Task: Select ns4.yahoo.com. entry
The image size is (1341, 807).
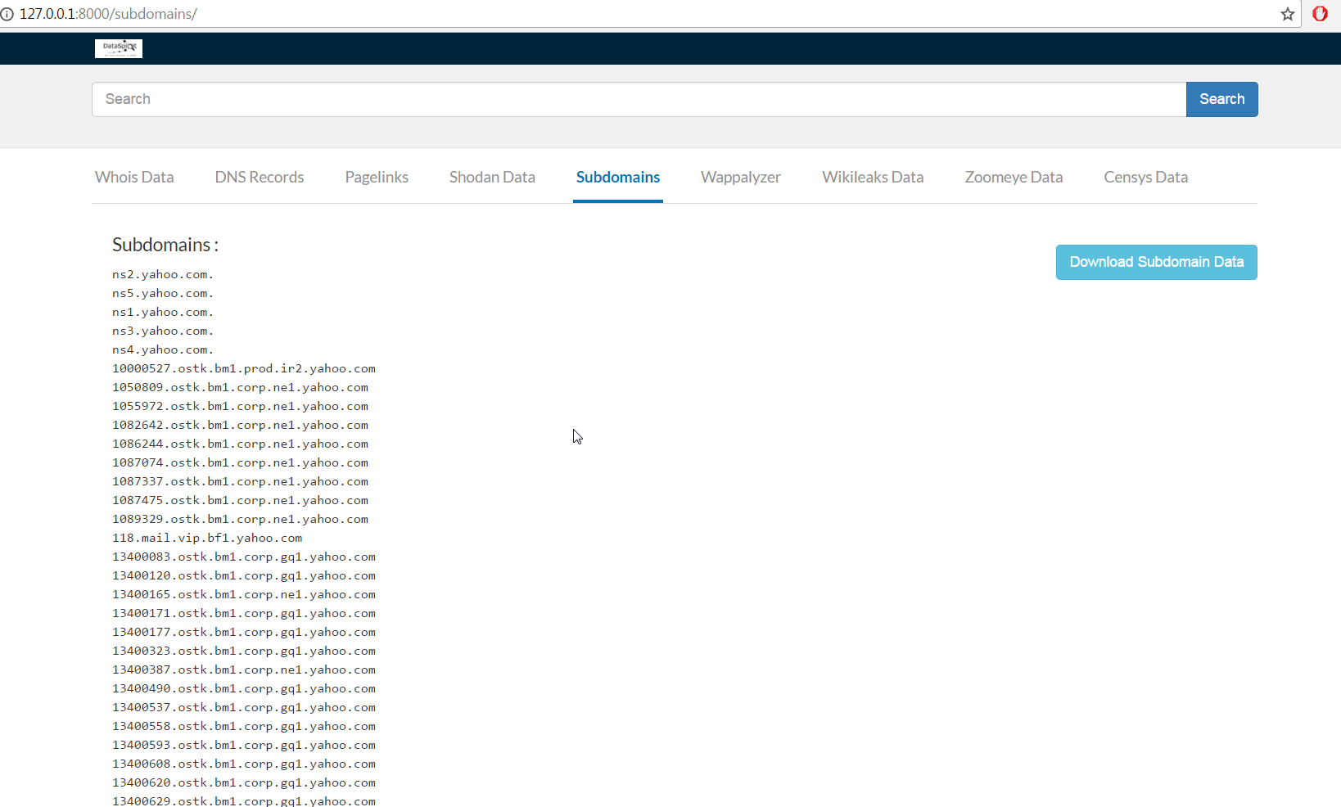Action: (x=163, y=349)
